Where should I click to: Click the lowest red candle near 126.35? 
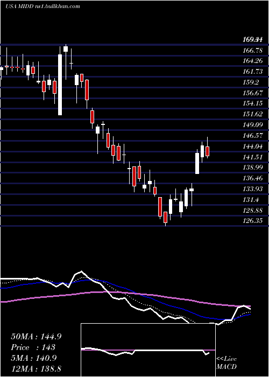tap(165, 218)
